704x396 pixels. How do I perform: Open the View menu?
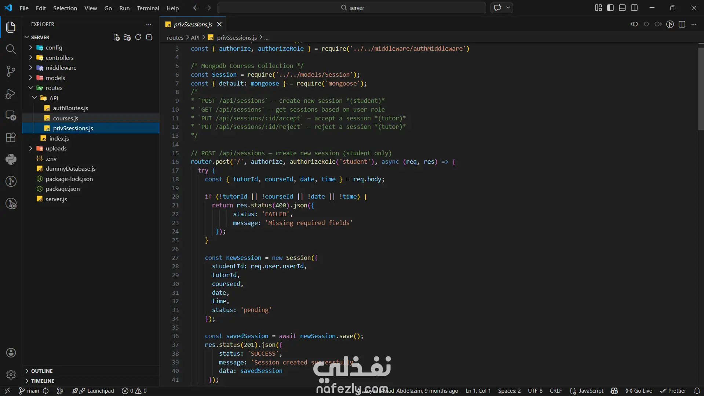(x=91, y=8)
